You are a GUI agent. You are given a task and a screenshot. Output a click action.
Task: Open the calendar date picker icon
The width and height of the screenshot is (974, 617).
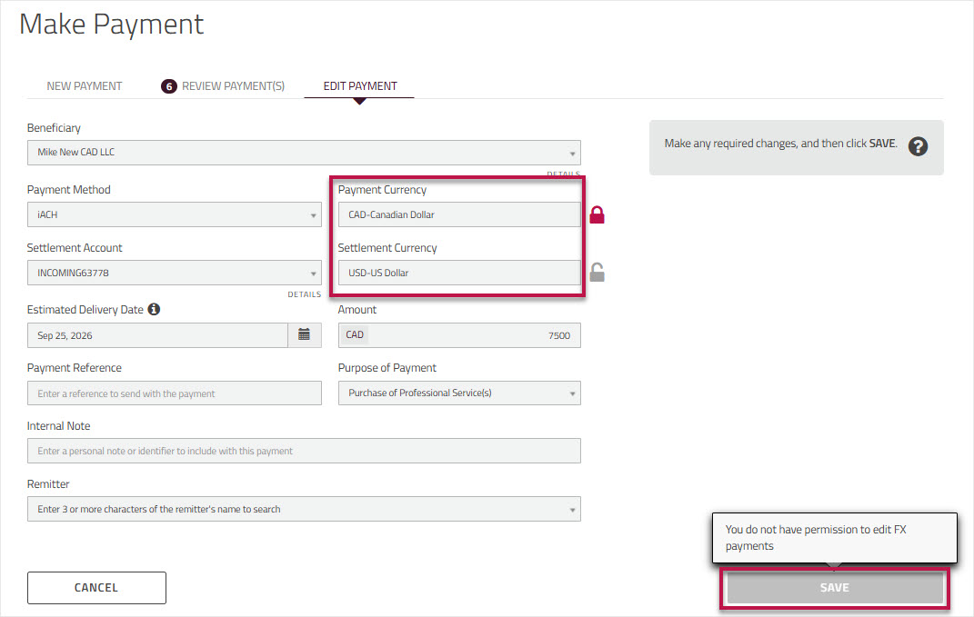[x=305, y=335]
